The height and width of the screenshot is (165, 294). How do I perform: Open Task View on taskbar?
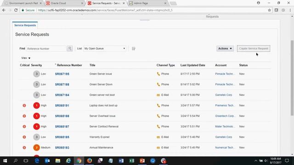(26, 161)
